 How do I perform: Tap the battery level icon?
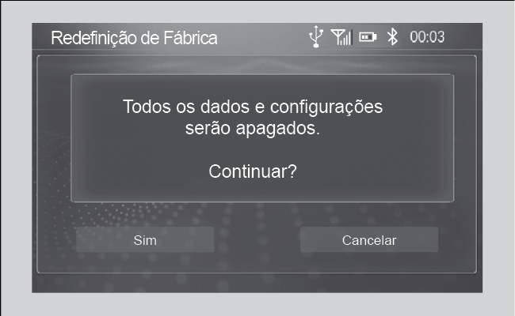(x=368, y=37)
